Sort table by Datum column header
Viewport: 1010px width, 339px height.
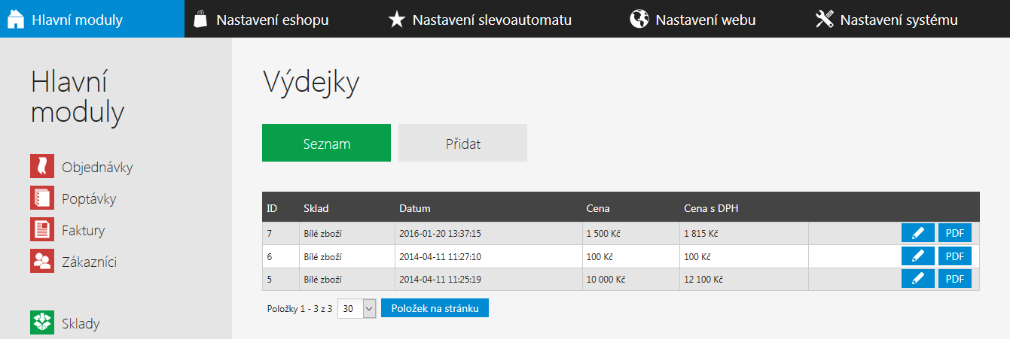coord(414,208)
